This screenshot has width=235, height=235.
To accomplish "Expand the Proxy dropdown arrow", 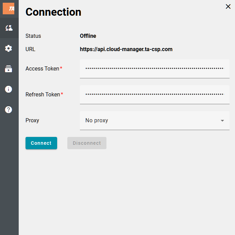I will 222,121.
